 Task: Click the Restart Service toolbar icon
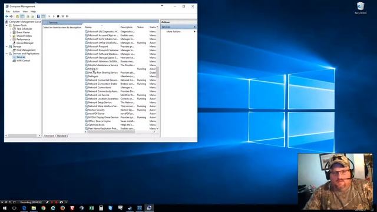pos(67,16)
